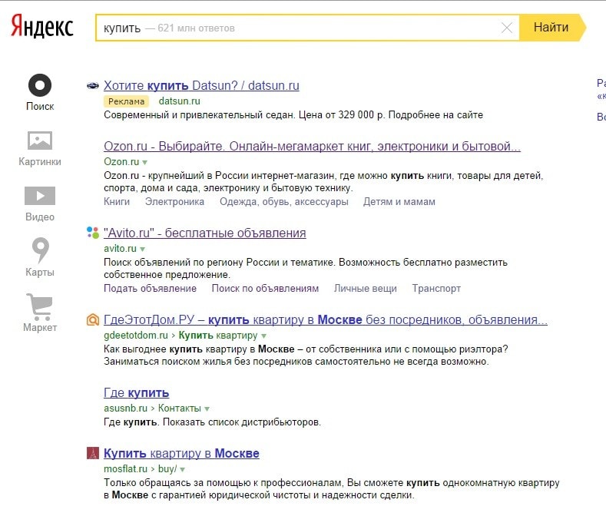This screenshot has width=606, height=516.
Task: Click the Yandex logo
Action: [x=42, y=28]
